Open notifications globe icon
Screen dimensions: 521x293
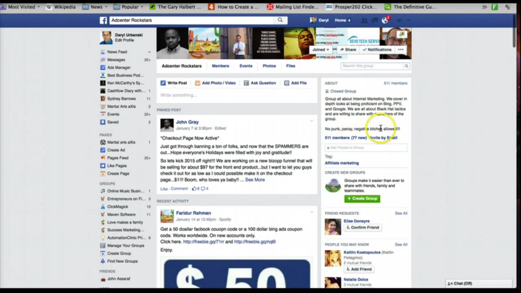385,21
